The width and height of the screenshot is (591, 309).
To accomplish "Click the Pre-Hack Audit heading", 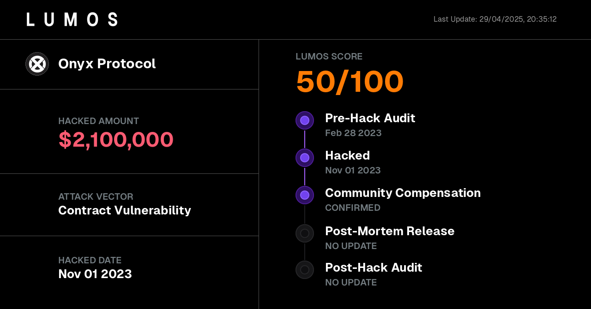I will pyautogui.click(x=370, y=118).
